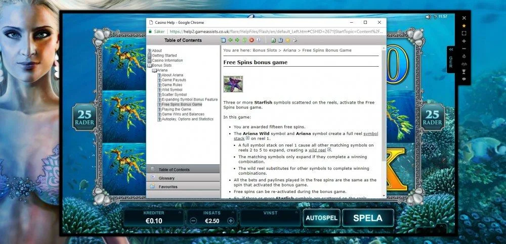Screen dimensions: 506x244
Task: Open the Playing the Game topic
Action: (x=176, y=109)
